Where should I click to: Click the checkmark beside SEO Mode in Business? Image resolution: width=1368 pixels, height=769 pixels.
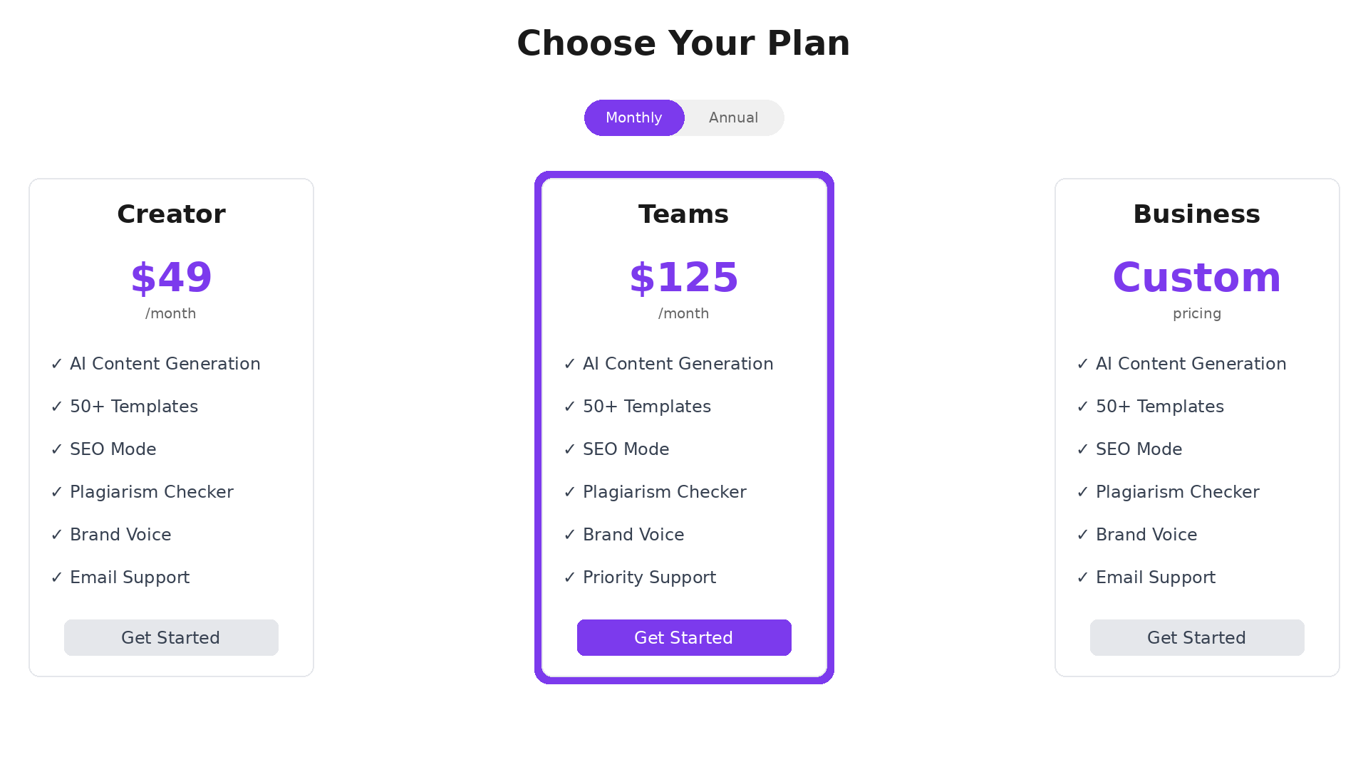(1083, 449)
